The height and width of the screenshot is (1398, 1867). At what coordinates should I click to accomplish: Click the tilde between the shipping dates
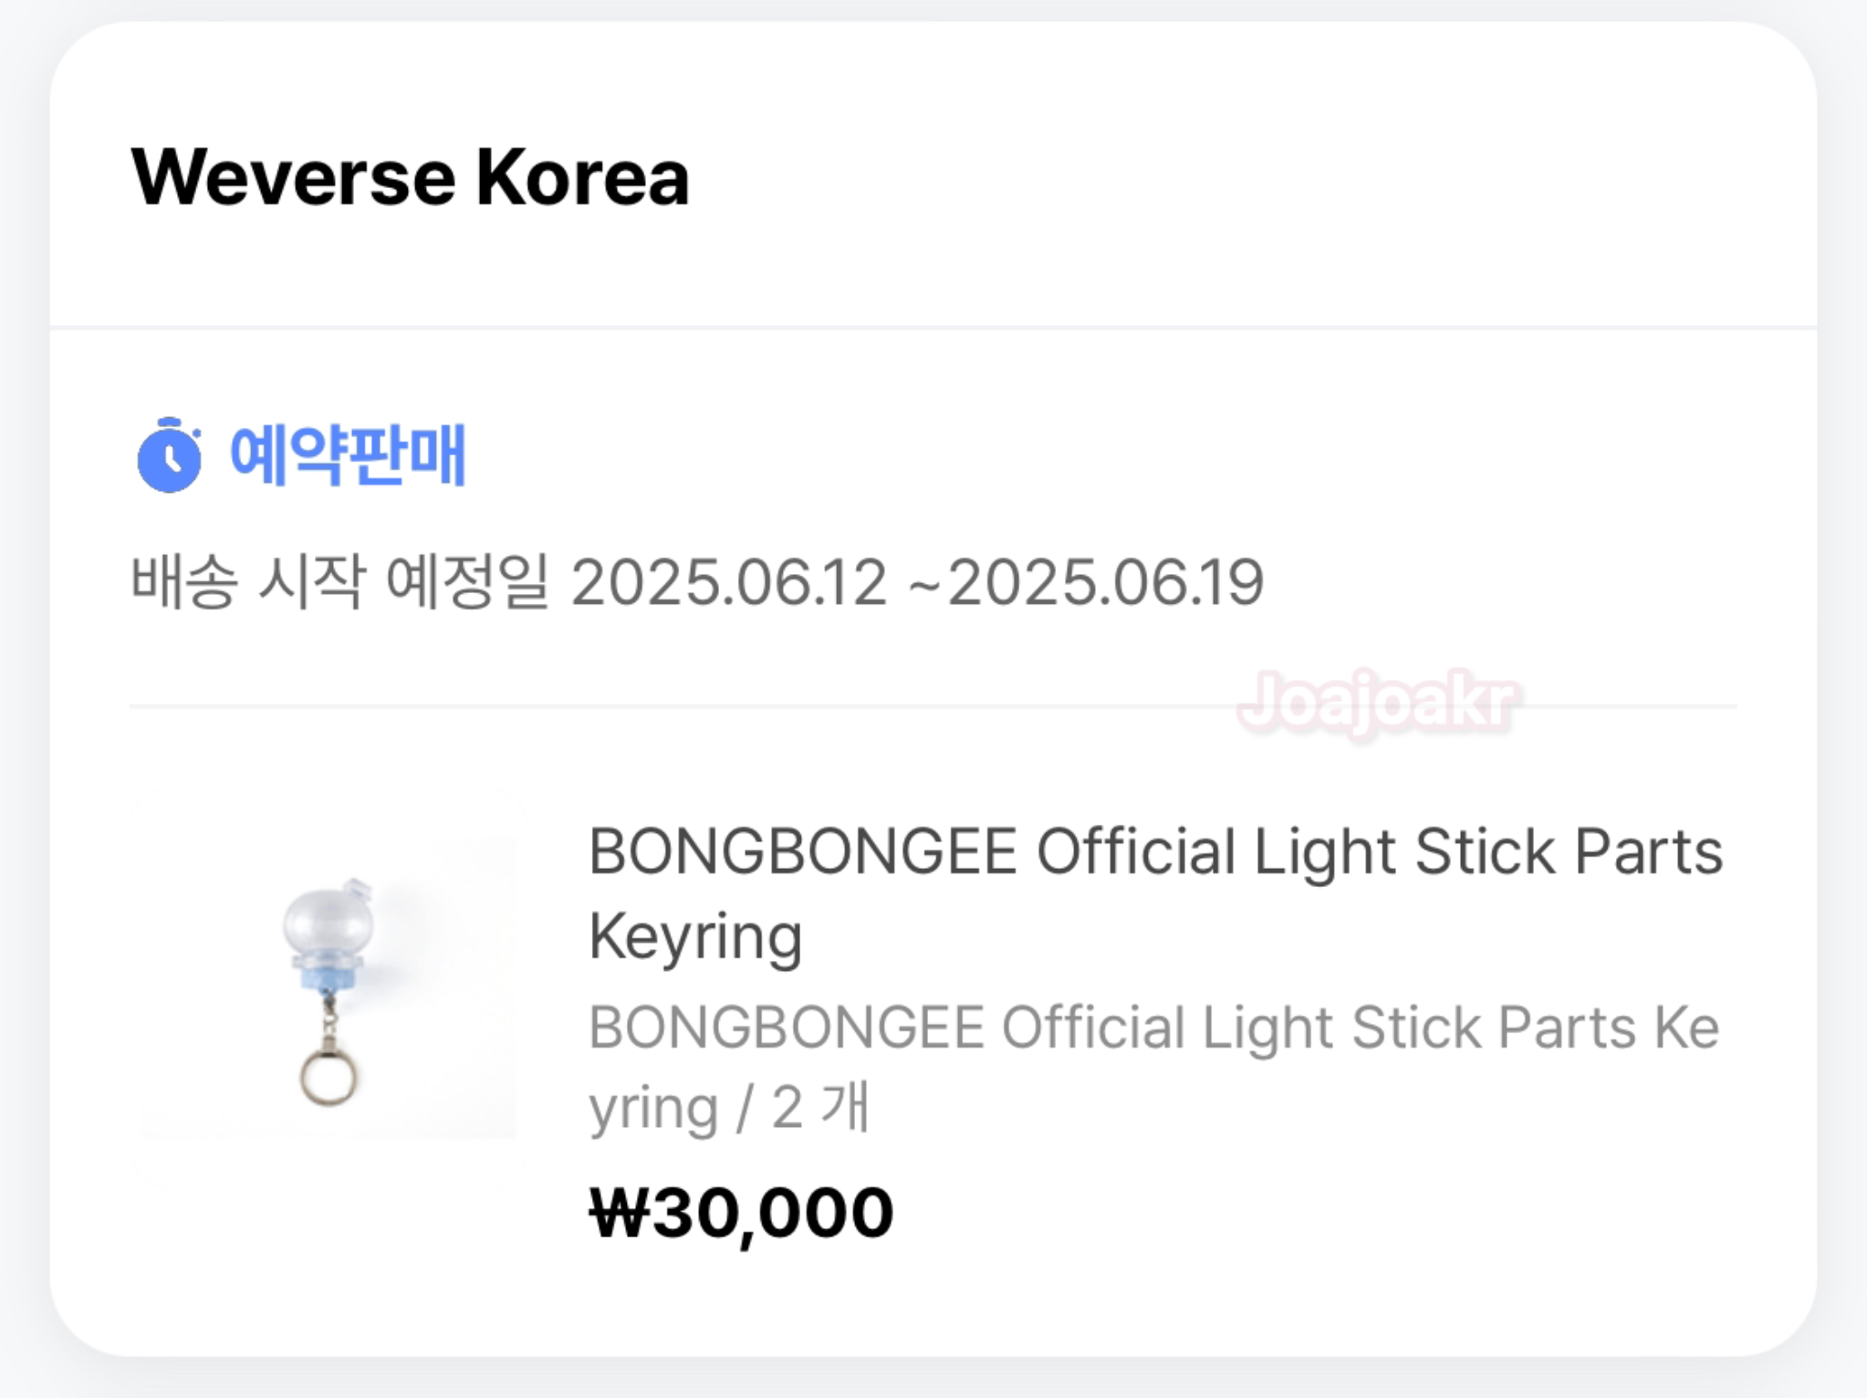pos(924,584)
